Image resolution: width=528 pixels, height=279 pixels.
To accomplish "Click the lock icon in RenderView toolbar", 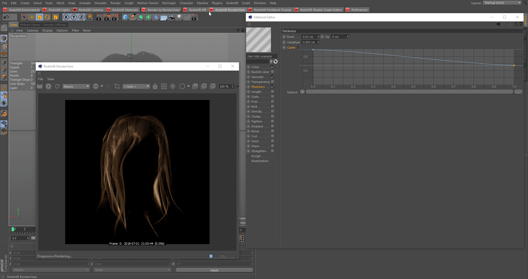I will pyautogui.click(x=155, y=87).
